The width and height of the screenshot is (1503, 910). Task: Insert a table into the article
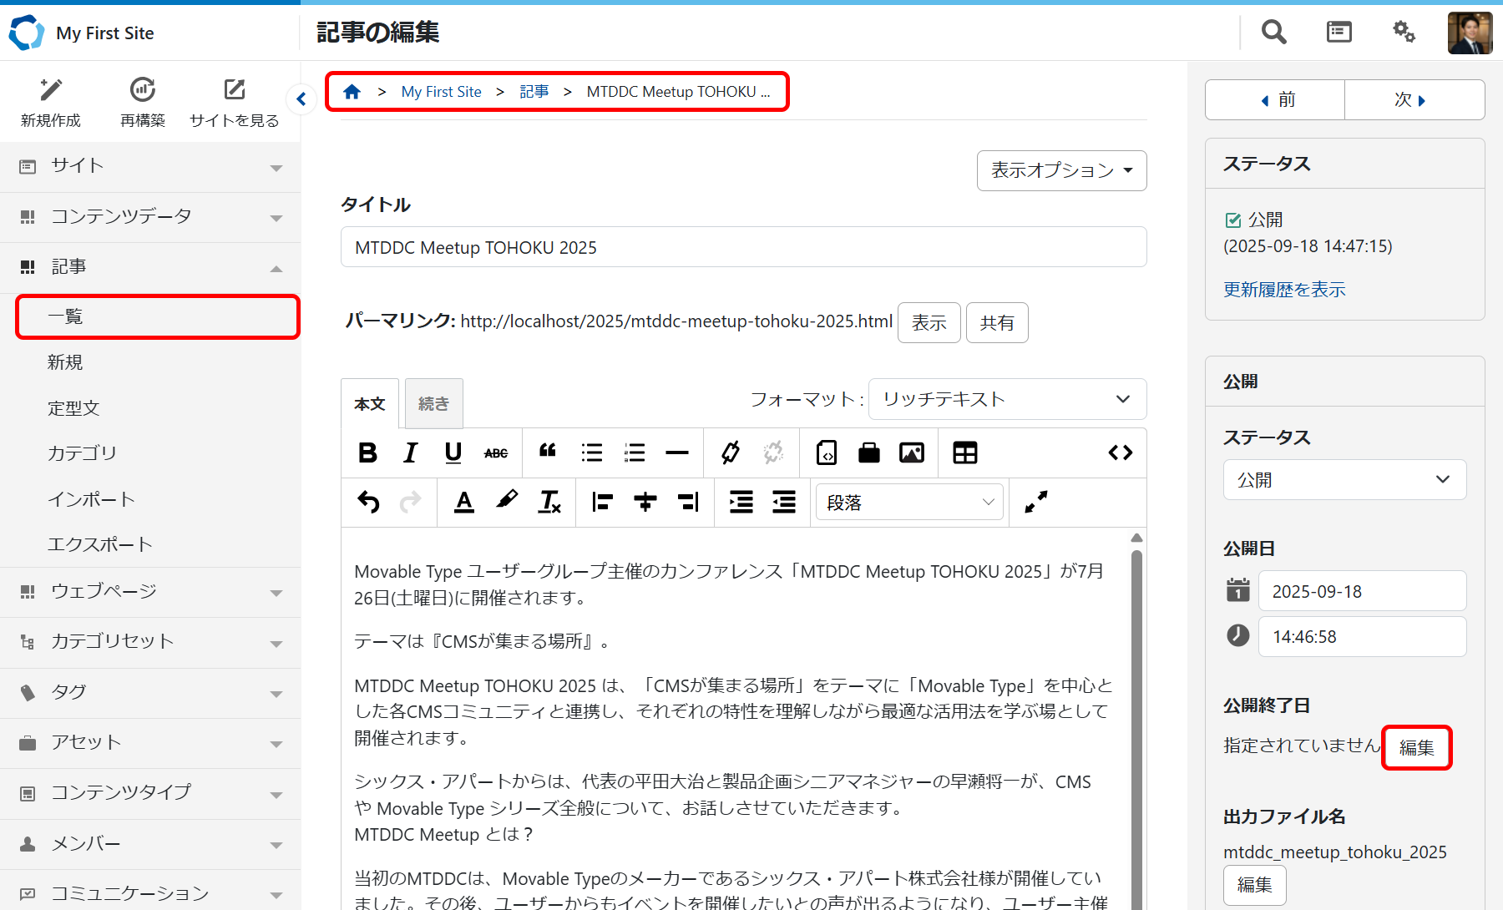[964, 452]
